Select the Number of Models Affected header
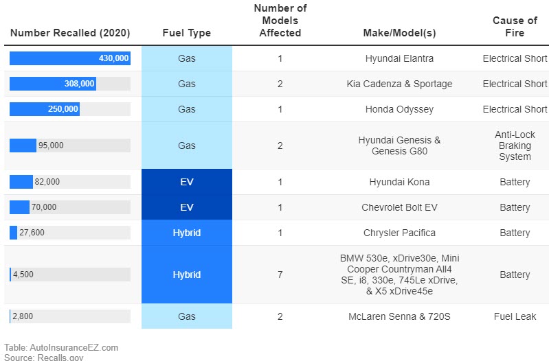This screenshot has height=361, width=549. tap(280, 21)
